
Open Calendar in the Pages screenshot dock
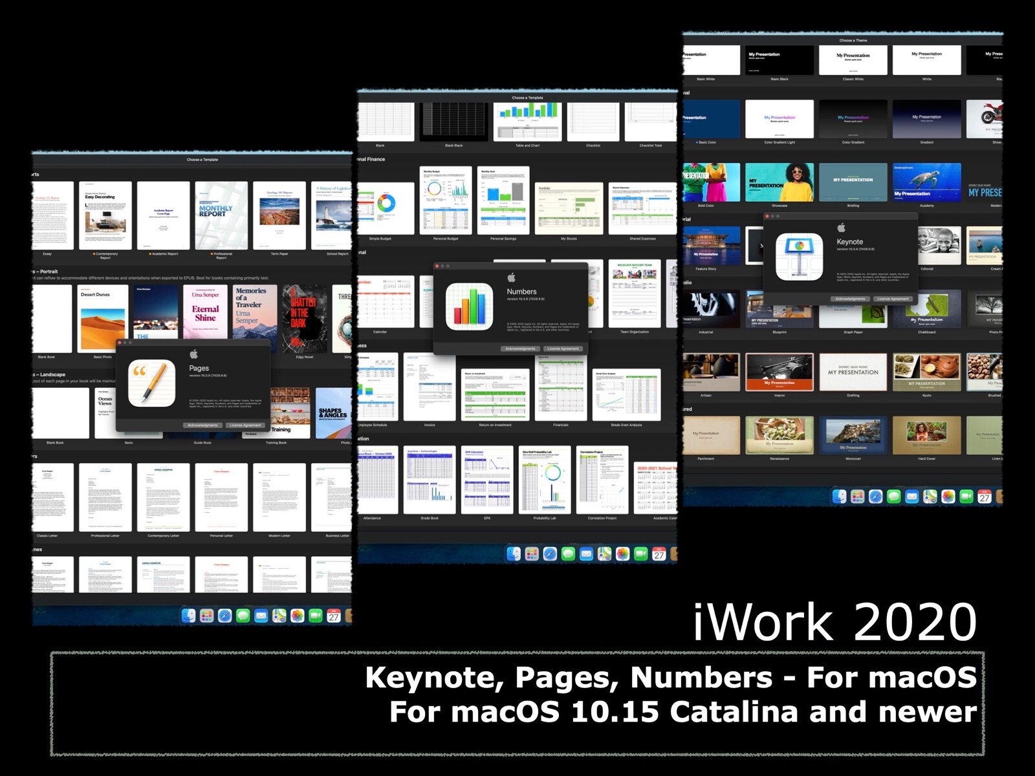(x=334, y=616)
